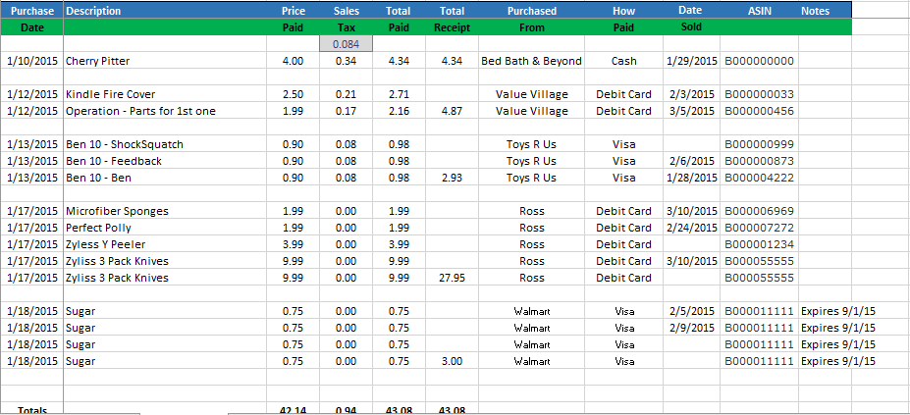Click the 2/5/2015 date sold cell
Viewport: 910px width, 415px height.
tap(692, 311)
